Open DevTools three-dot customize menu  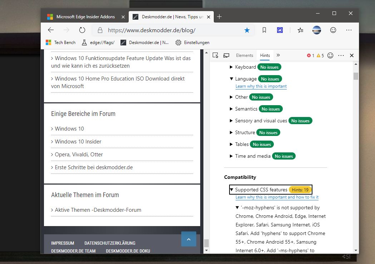pyautogui.click(x=341, y=55)
